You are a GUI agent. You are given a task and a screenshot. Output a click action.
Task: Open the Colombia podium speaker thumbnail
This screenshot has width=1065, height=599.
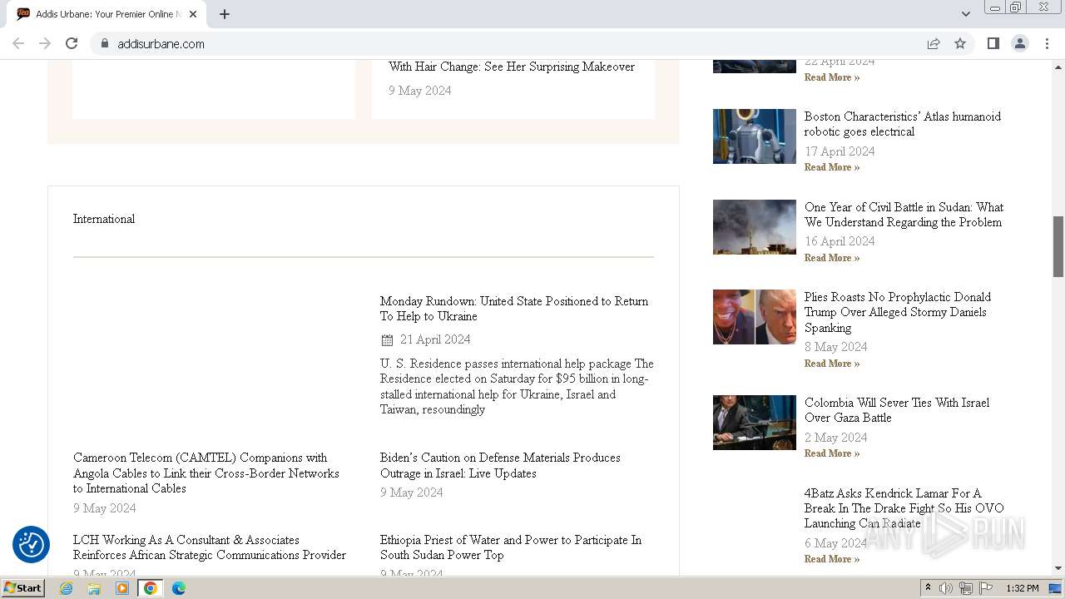755,423
